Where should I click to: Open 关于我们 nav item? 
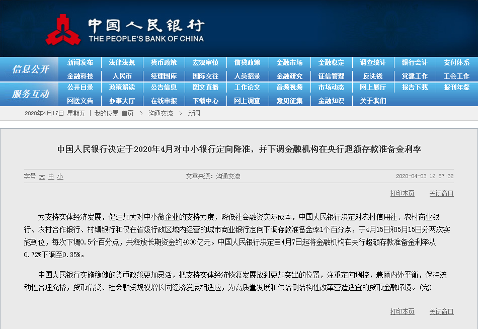[373, 101]
